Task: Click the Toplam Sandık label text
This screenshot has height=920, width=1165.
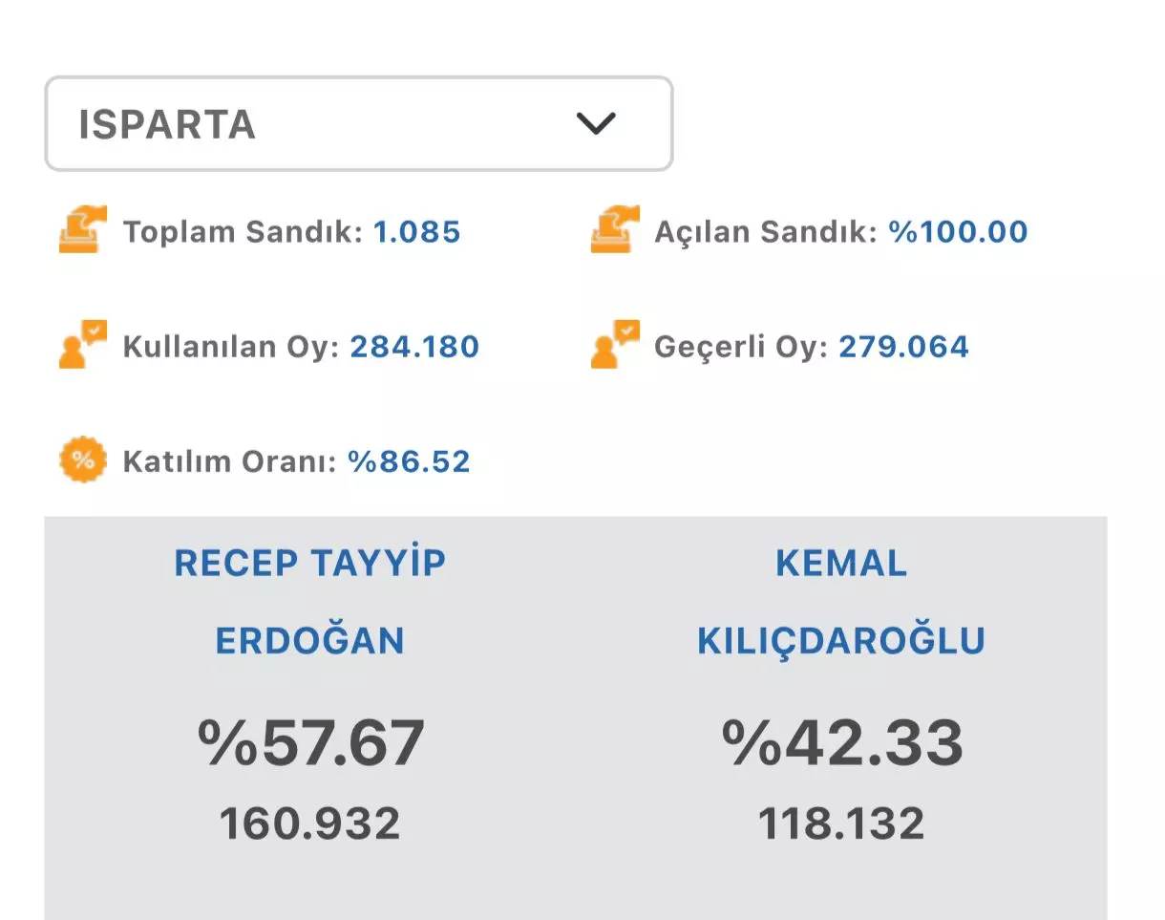Action: pos(243,232)
